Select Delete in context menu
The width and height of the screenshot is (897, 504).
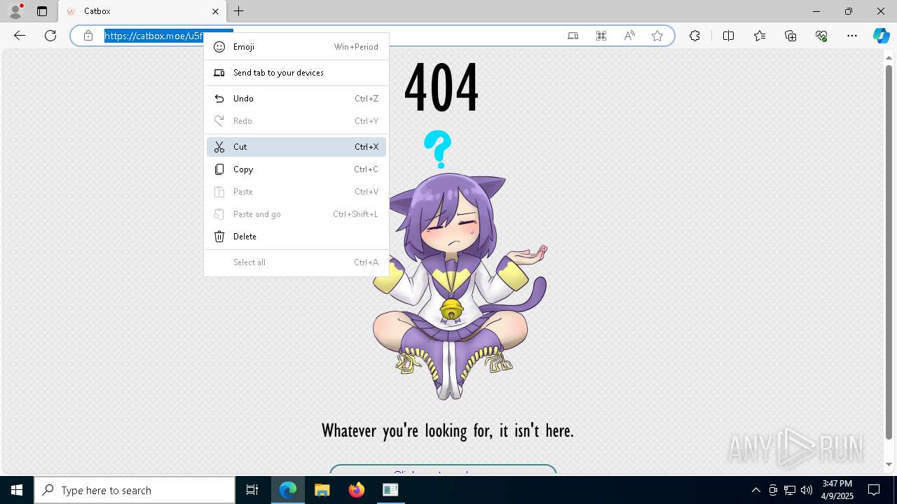pos(296,237)
